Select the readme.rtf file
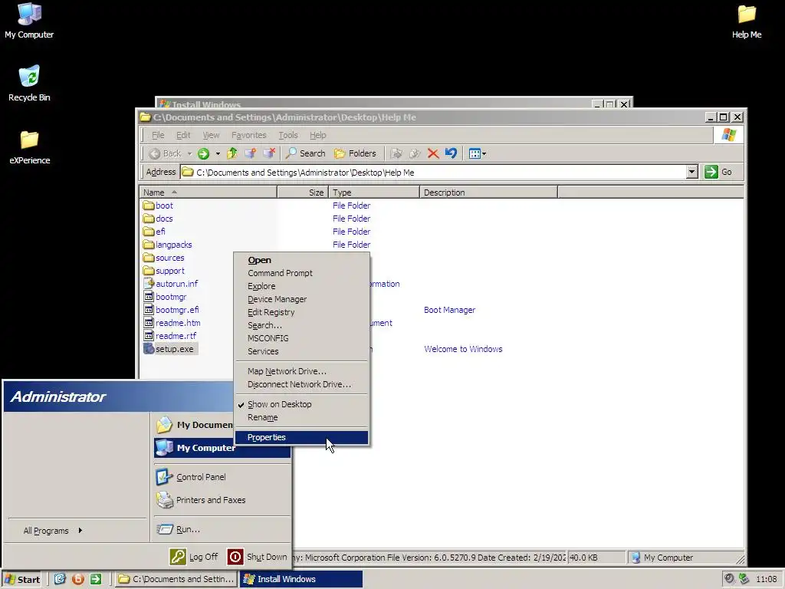This screenshot has height=589, width=785. click(170, 336)
